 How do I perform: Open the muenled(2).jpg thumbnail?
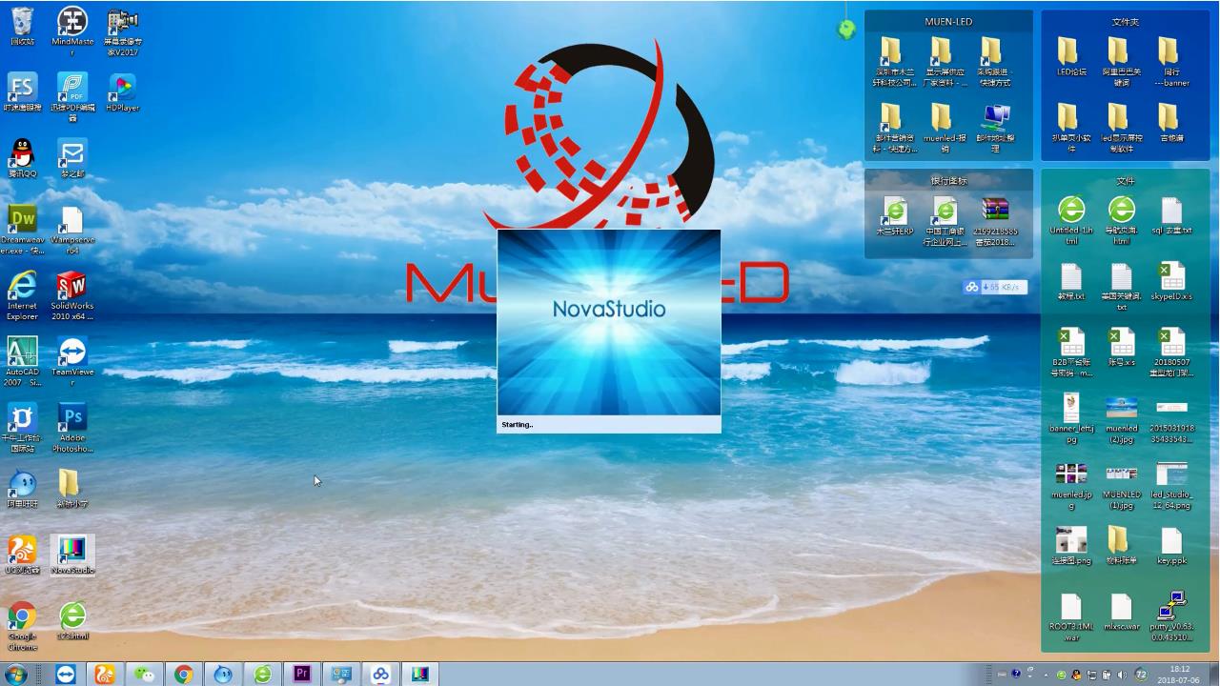point(1122,418)
